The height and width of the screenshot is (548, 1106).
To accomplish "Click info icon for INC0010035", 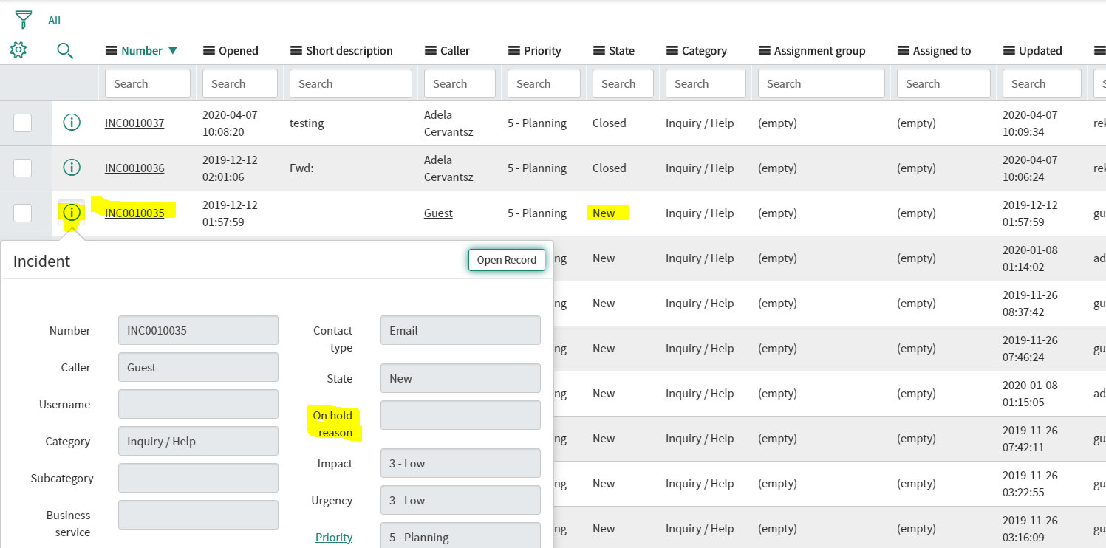I will (71, 213).
